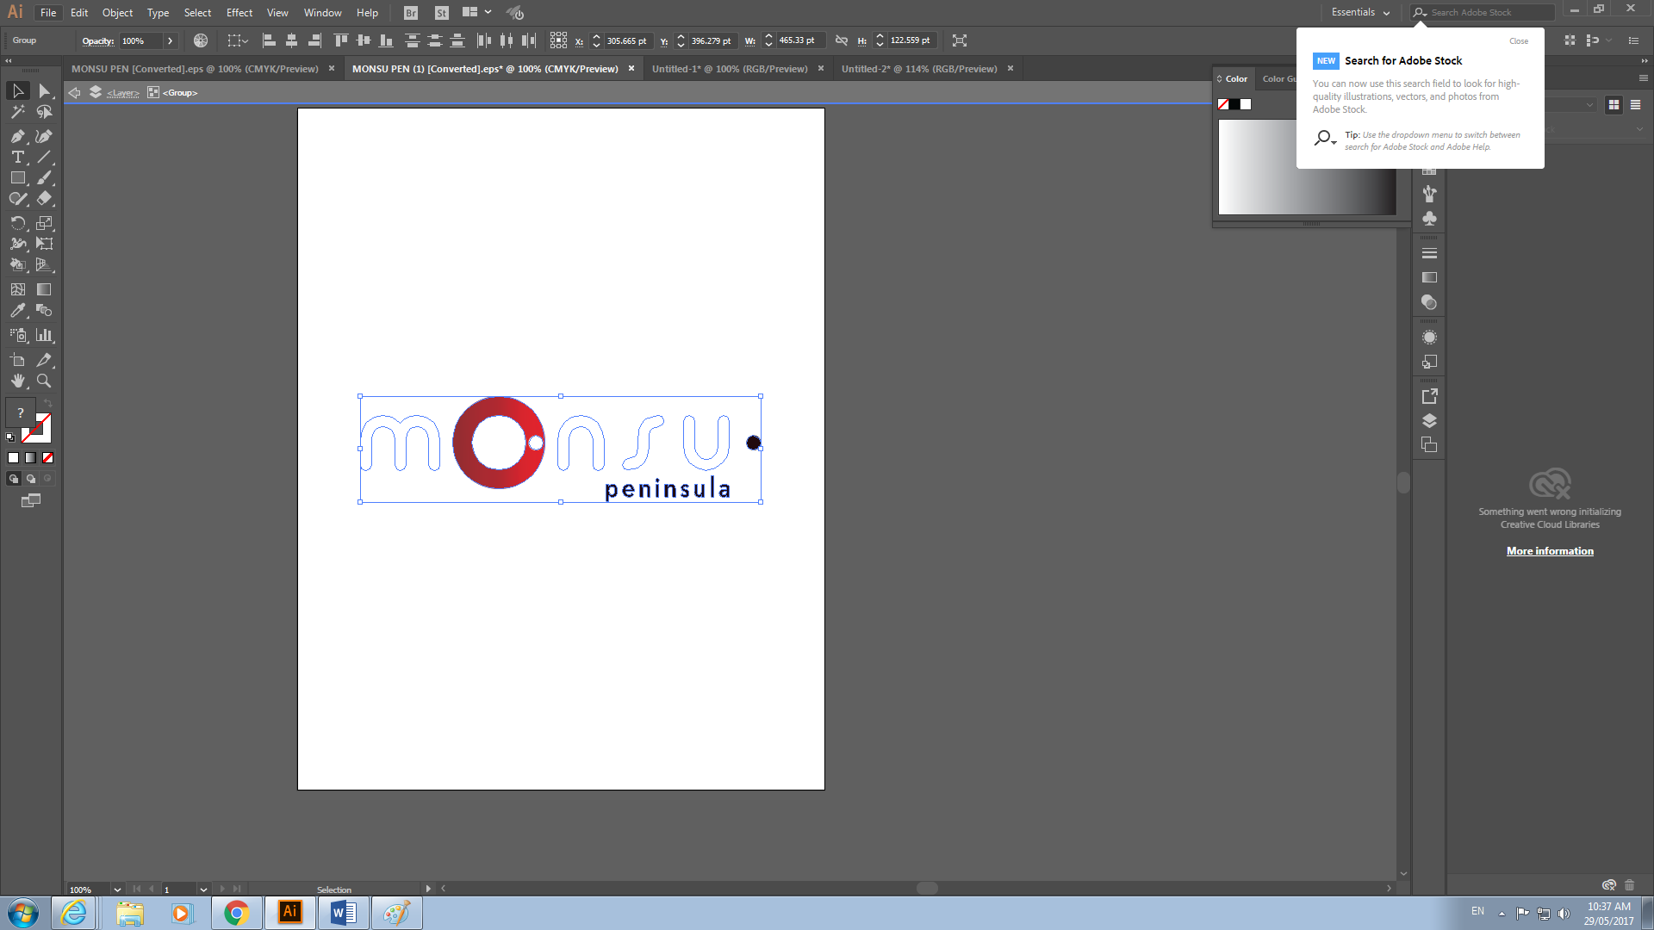Switch to Draw Normal mode
This screenshot has width=1654, height=930.
point(14,479)
